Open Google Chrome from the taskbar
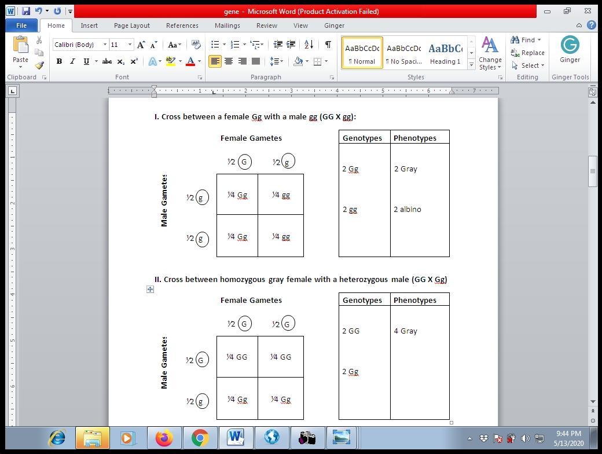 (x=200, y=438)
